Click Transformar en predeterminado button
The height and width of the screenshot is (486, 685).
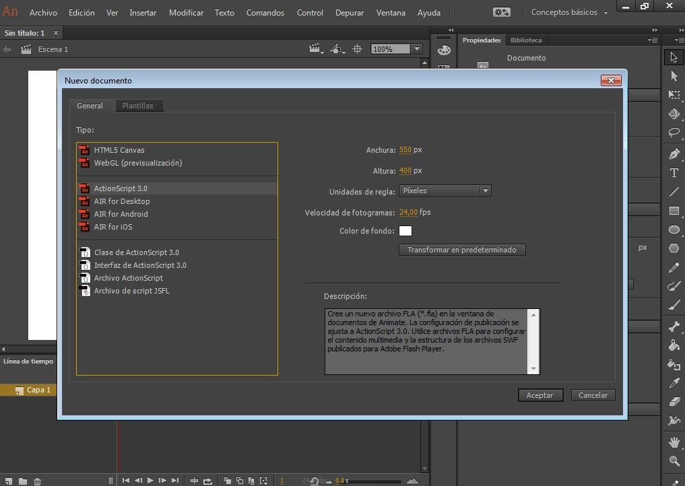click(x=462, y=250)
